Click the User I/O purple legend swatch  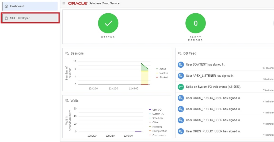tap(150, 110)
